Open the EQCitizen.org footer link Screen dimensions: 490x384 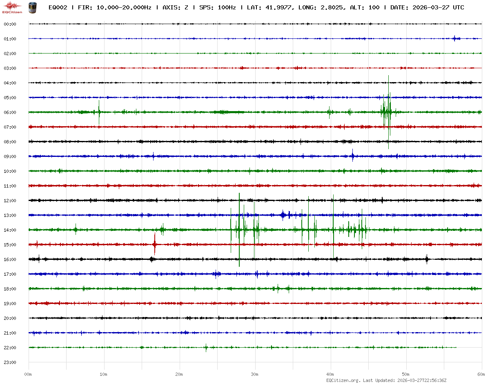[x=343, y=380]
